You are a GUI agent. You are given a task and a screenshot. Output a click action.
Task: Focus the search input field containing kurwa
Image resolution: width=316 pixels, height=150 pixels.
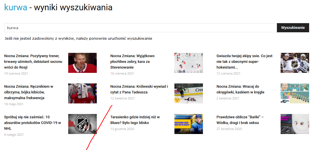pyautogui.click(x=141, y=28)
